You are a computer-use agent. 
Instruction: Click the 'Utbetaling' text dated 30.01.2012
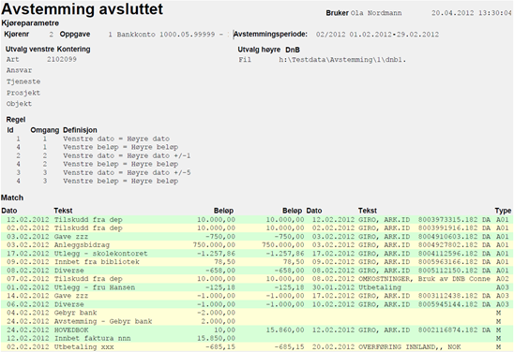[x=380, y=287]
